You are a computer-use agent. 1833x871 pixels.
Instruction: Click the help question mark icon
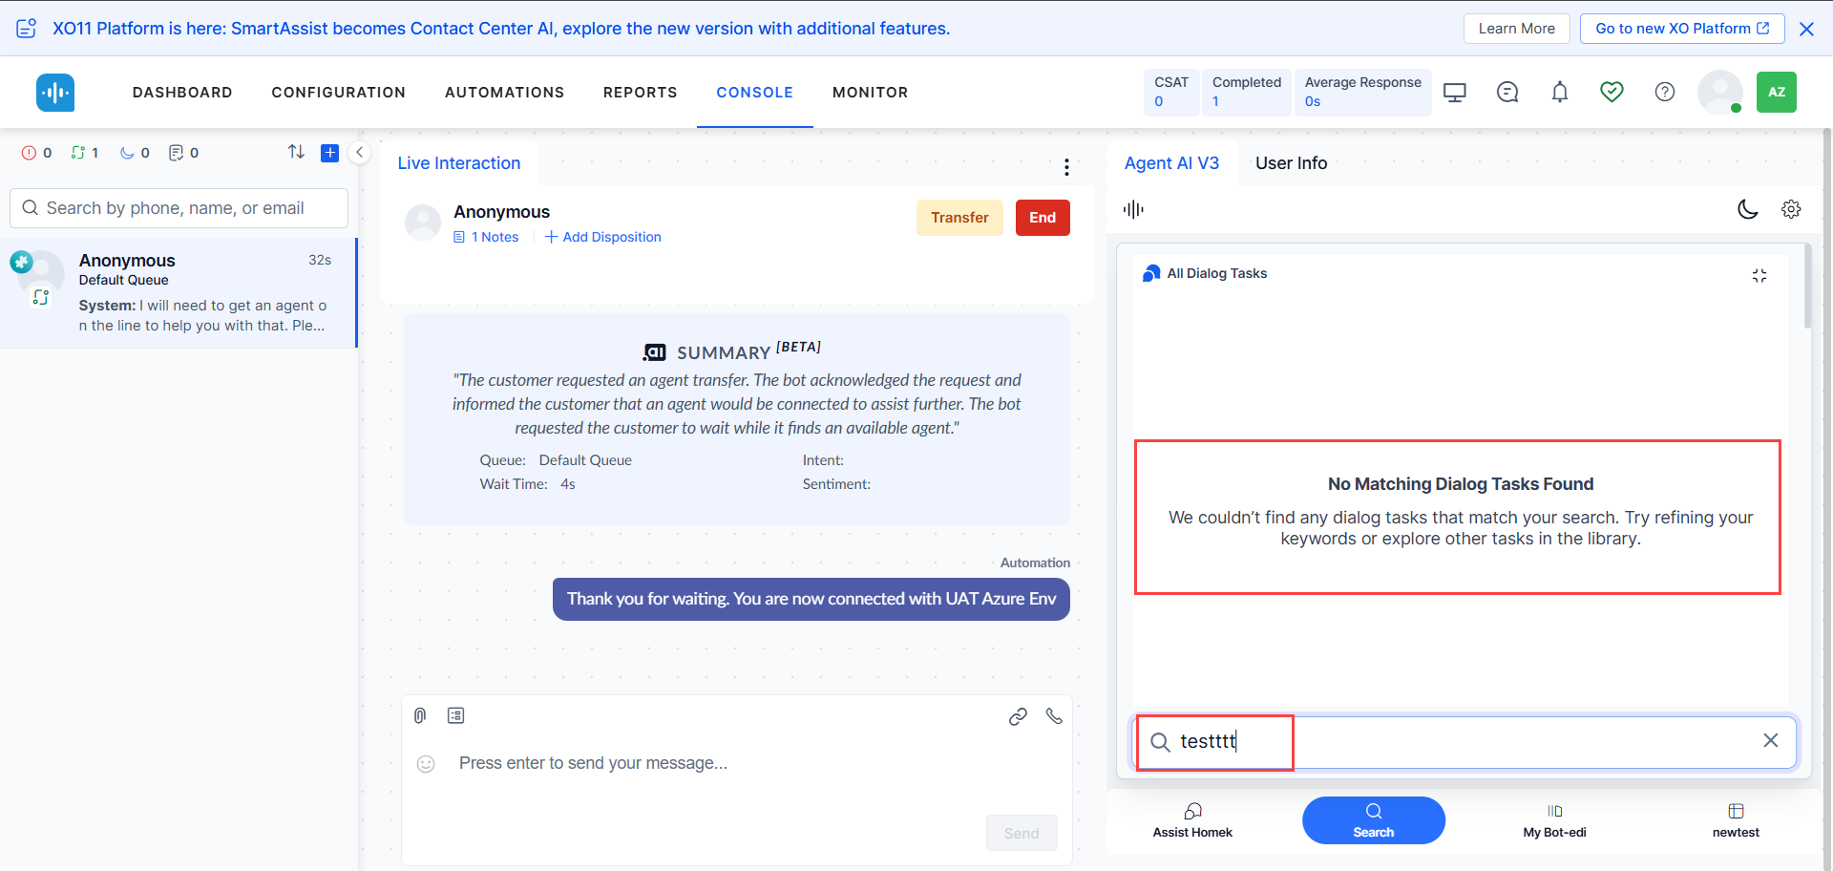click(1664, 92)
